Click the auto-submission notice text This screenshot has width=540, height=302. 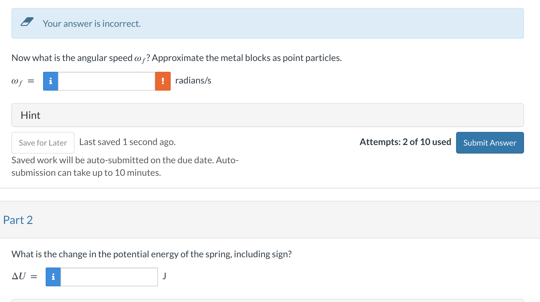pos(125,166)
